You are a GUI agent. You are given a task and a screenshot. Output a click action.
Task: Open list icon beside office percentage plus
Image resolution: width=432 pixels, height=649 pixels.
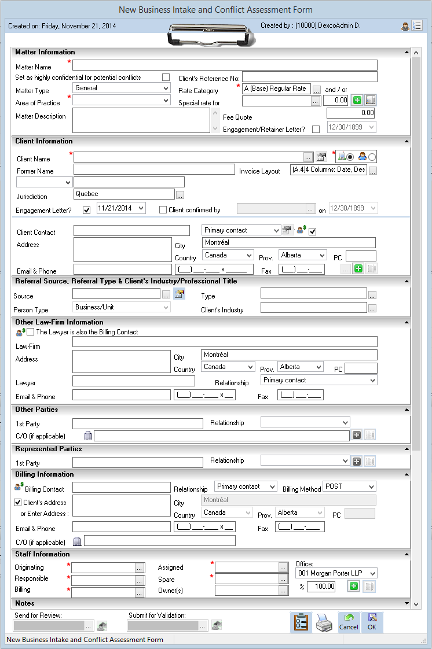(x=369, y=587)
